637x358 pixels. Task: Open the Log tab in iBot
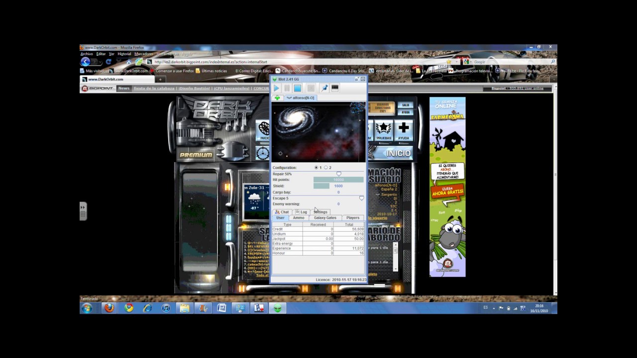(x=301, y=212)
